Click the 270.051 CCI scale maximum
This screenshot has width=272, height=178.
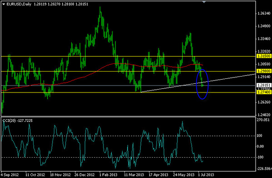(264, 120)
